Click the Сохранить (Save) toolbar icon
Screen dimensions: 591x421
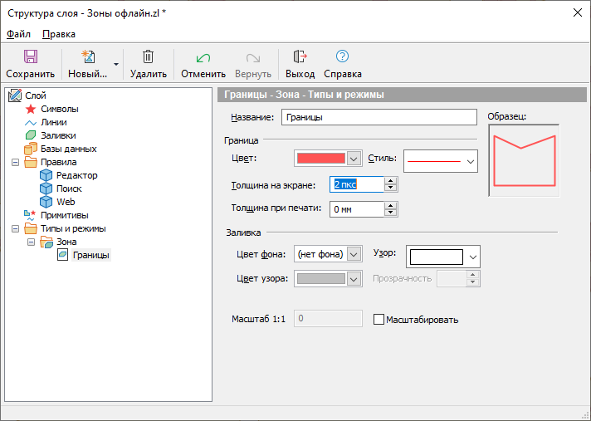30,57
